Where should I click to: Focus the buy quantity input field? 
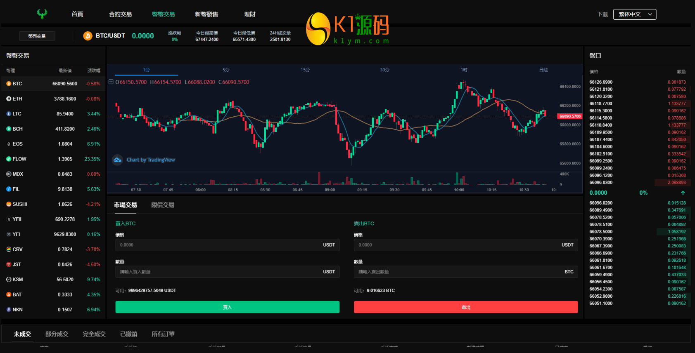pos(219,272)
